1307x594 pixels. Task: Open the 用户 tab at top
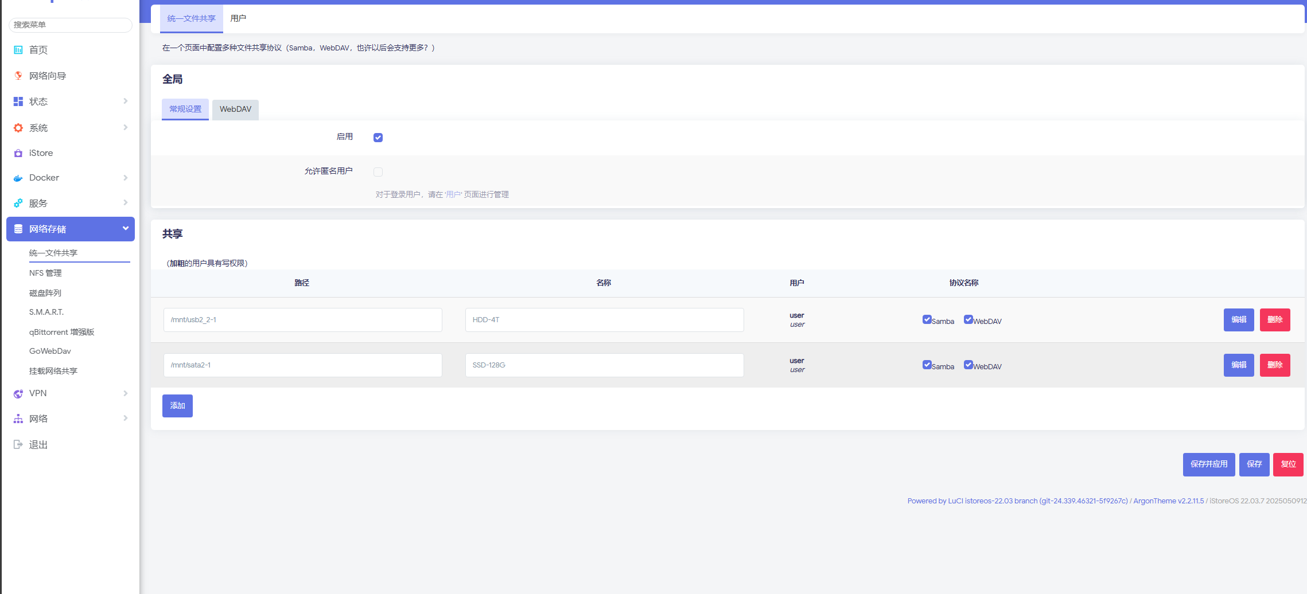pos(238,19)
